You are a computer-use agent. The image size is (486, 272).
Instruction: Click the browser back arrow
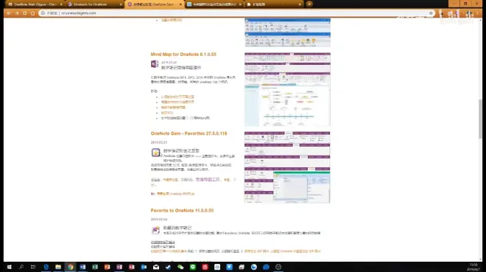[x=9, y=13]
